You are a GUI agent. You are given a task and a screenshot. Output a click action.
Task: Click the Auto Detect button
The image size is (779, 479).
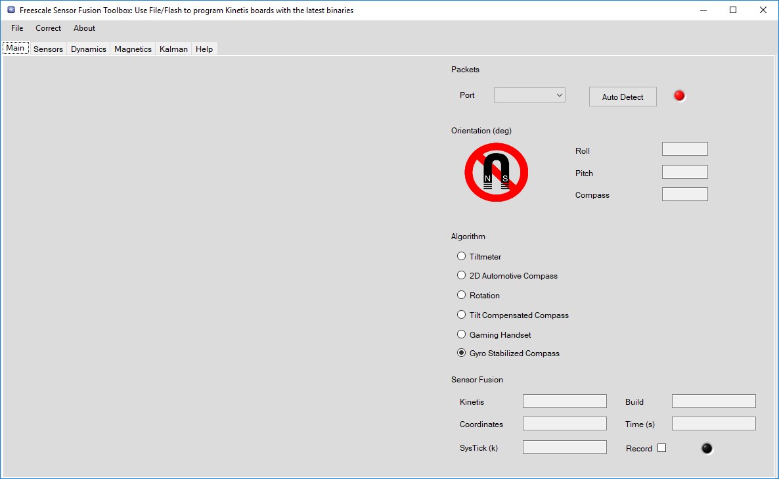(x=623, y=97)
